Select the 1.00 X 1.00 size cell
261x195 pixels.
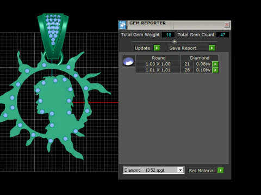158,64
